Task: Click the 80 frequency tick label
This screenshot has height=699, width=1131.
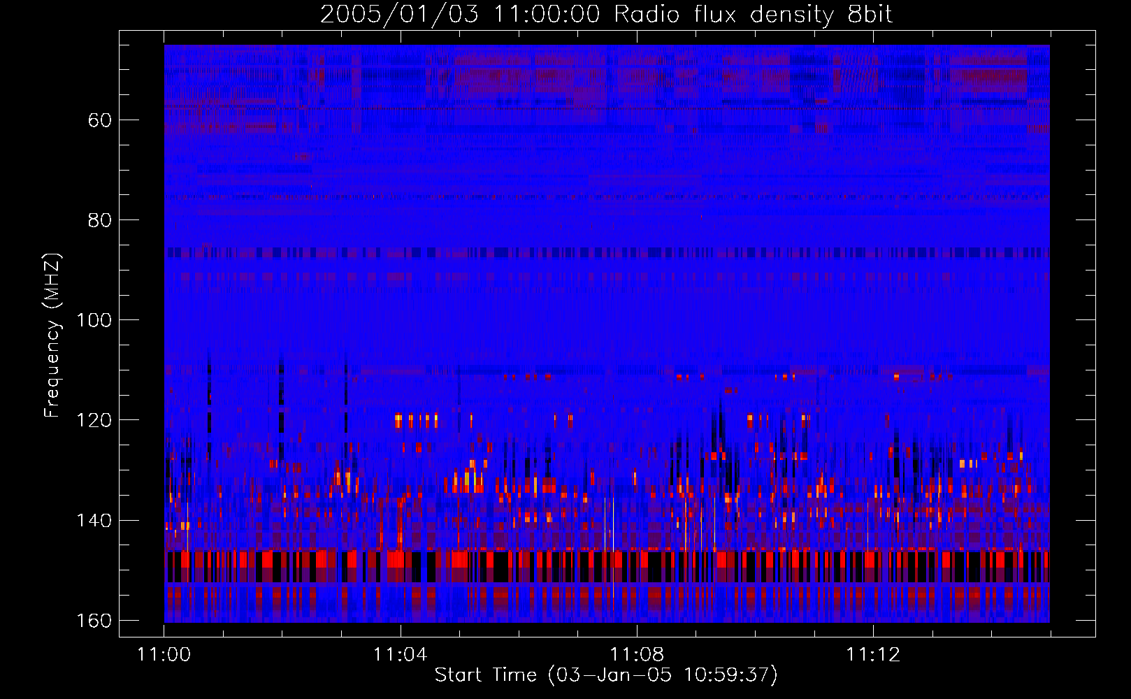Action: [x=100, y=220]
